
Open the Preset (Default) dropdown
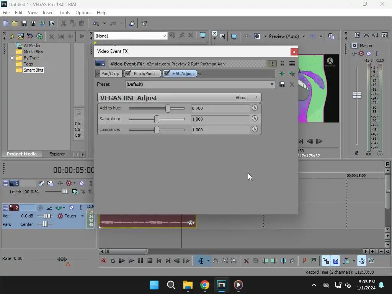[272, 84]
